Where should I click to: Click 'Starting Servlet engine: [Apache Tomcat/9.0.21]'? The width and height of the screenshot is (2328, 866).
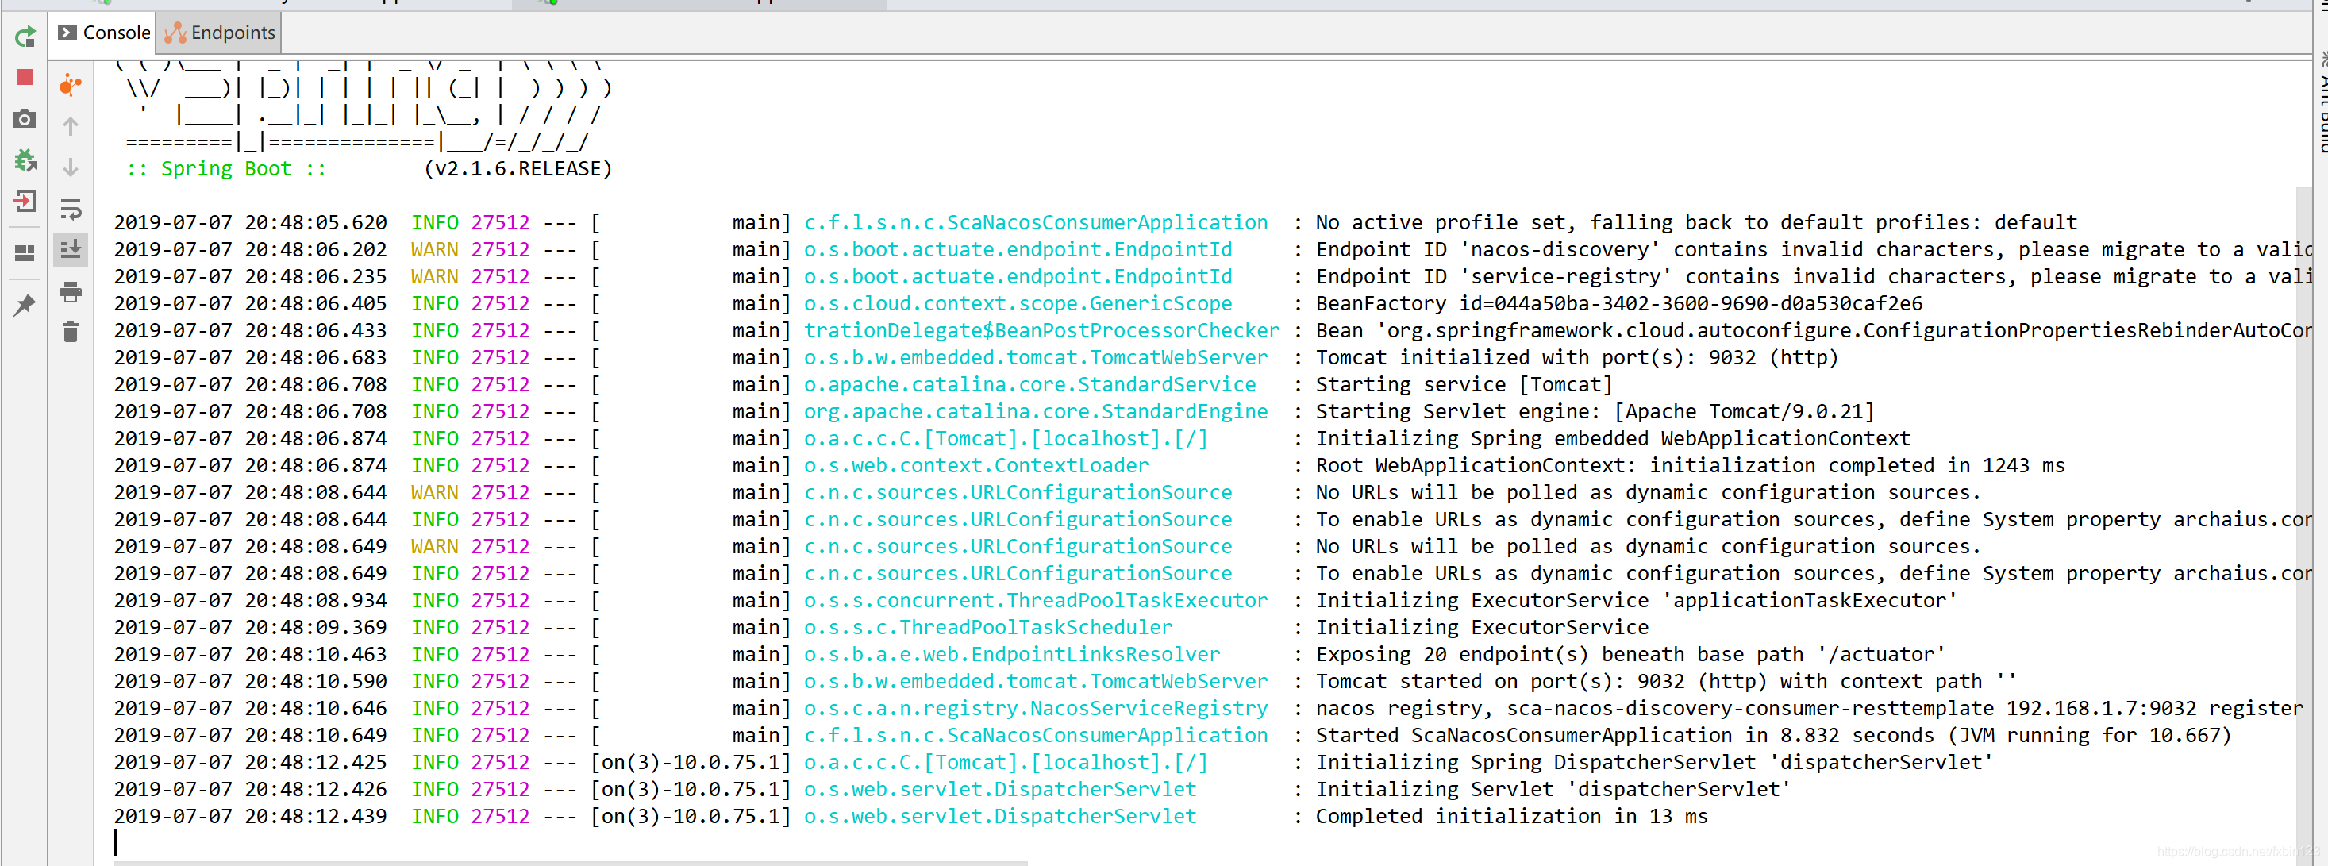pyautogui.click(x=1594, y=412)
